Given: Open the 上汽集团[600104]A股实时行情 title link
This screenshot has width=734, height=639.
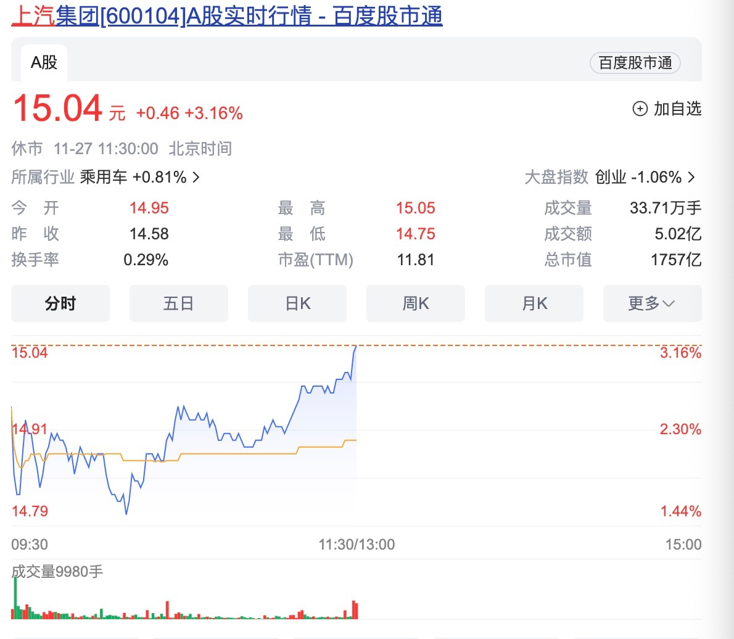Looking at the screenshot, I should click(226, 15).
